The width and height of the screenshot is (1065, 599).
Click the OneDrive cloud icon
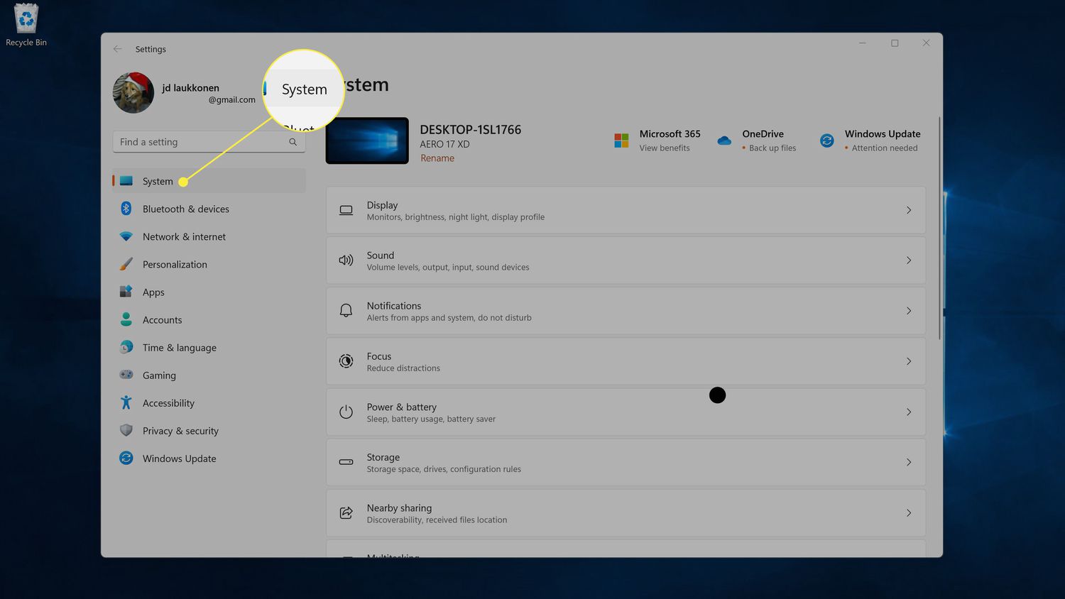(724, 141)
